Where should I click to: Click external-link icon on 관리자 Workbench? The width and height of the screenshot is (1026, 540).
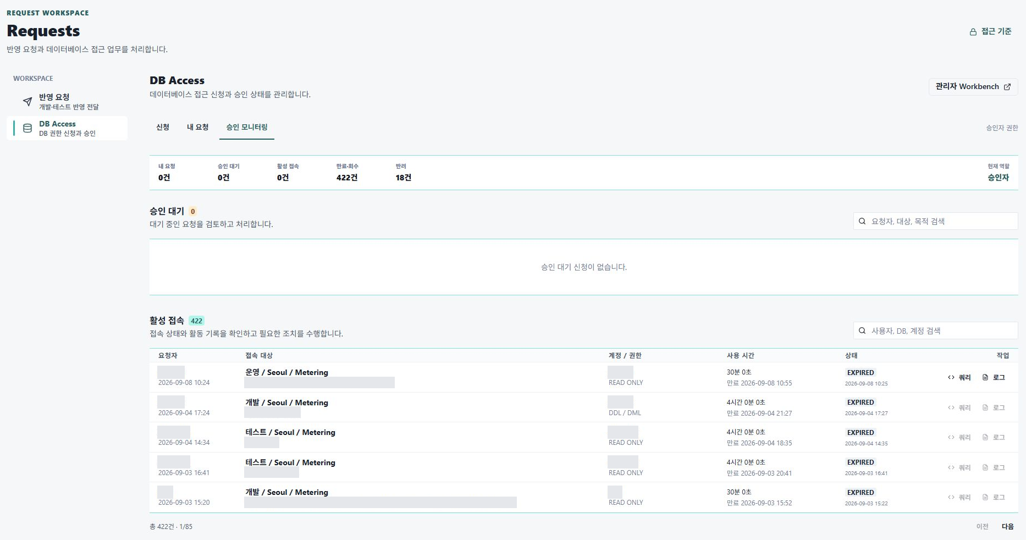coord(1007,87)
